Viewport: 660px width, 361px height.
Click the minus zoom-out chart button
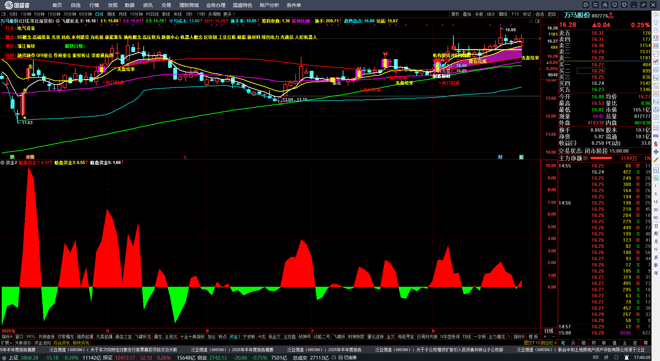(x=553, y=337)
